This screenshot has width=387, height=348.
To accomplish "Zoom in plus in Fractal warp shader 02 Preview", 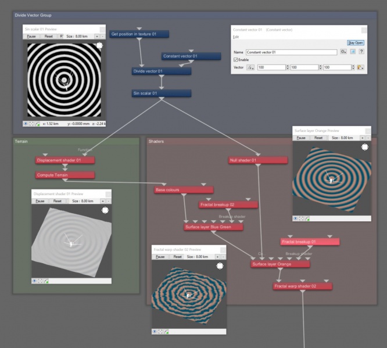I will (x=218, y=257).
